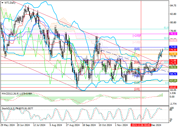Click the 29 May 2024 date label

pyautogui.click(x=7, y=125)
